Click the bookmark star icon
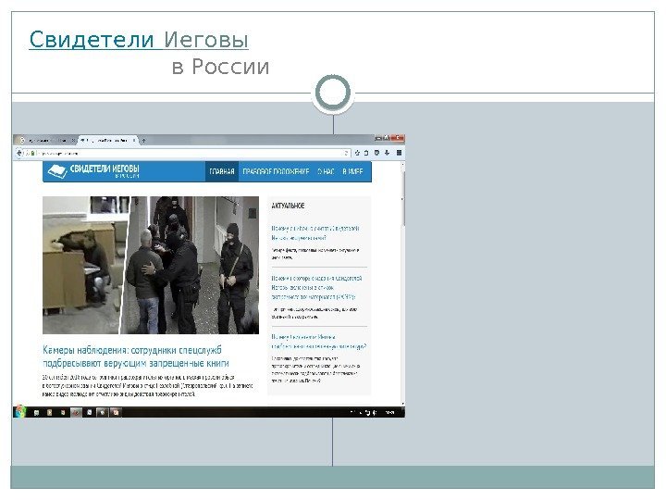The image size is (666, 500). (357, 153)
